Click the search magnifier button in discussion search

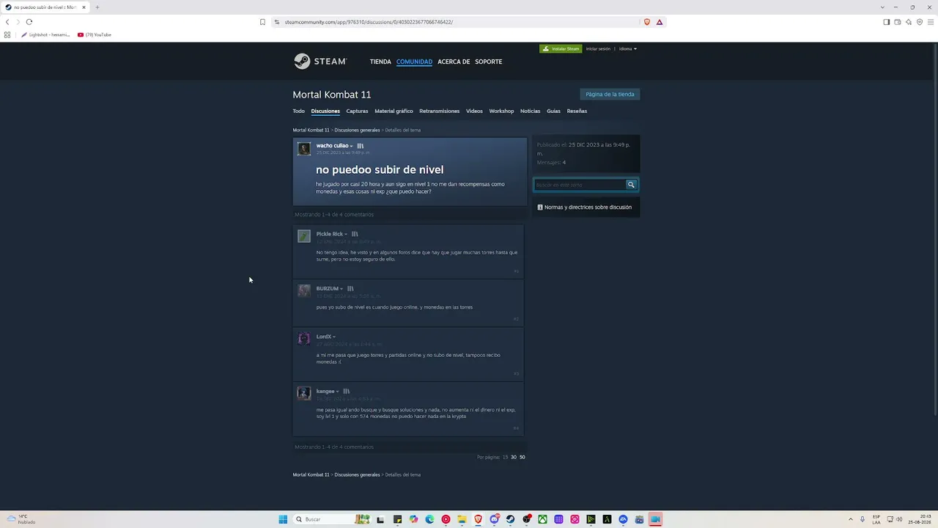pos(630,185)
